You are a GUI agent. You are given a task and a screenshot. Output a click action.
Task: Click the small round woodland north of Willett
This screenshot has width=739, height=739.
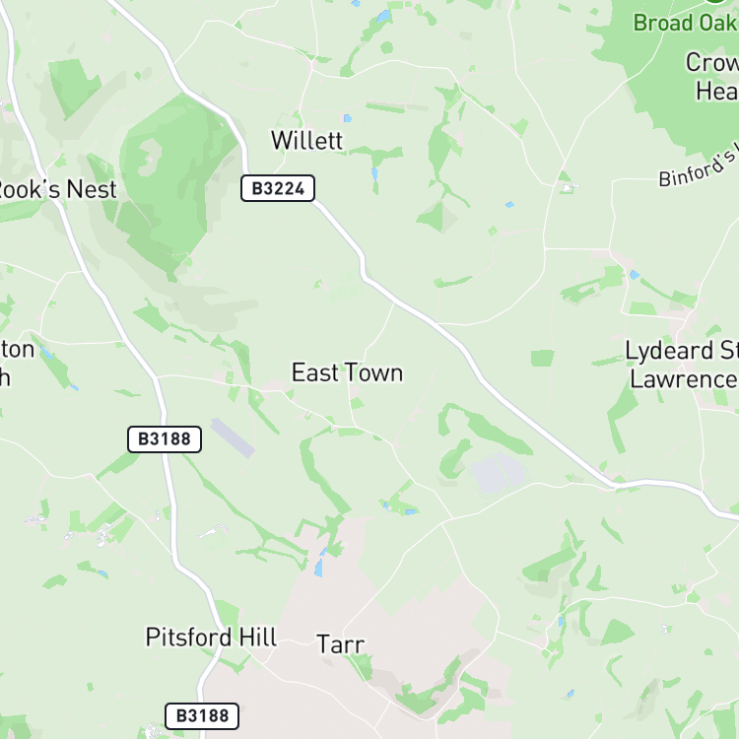pyautogui.click(x=386, y=47)
